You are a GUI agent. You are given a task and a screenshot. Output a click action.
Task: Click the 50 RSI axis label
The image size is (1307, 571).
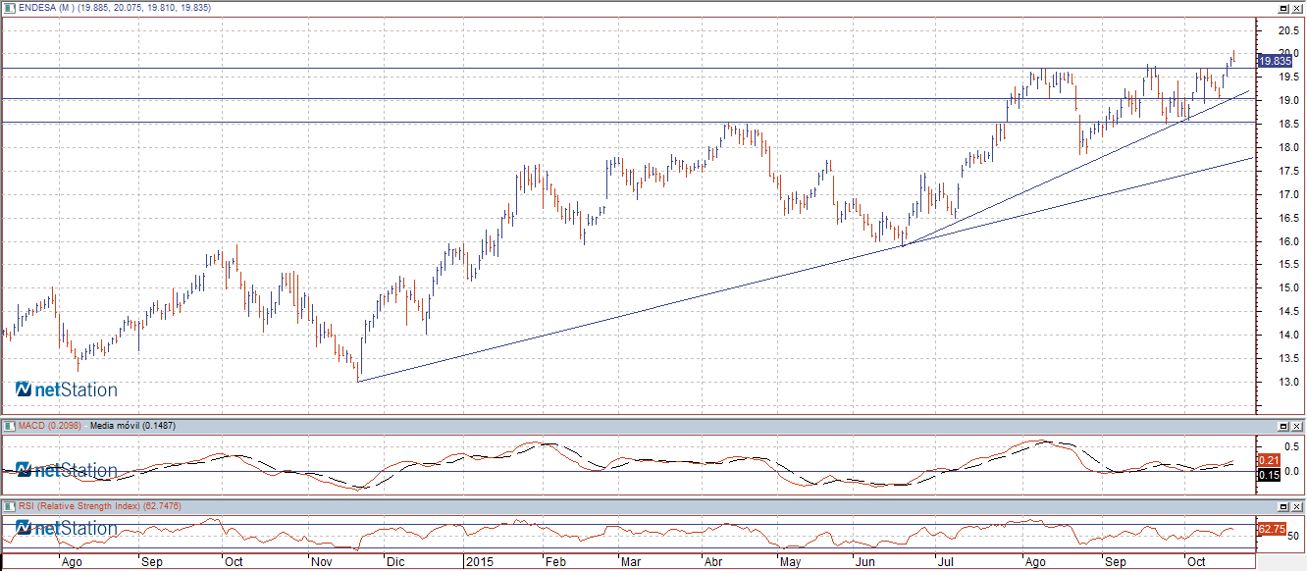(x=1293, y=537)
